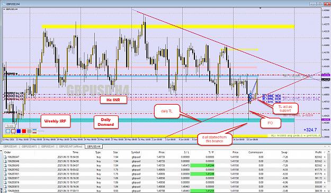Close the 561.72 profit order via x

tap(325, 178)
